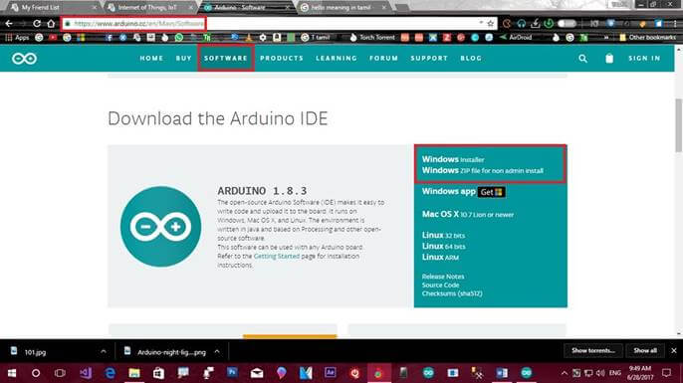The width and height of the screenshot is (683, 383).
Task: Download Linux ARM version
Action: (x=440, y=257)
